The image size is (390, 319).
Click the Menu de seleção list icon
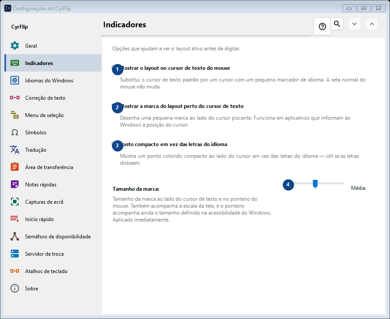click(15, 115)
